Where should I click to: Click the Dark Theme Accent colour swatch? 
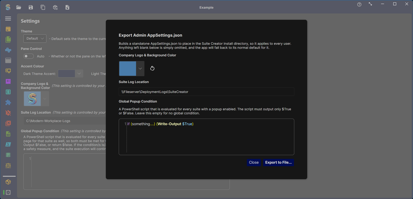point(67,74)
